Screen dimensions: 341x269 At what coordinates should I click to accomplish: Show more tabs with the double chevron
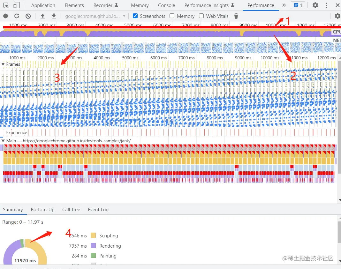pos(284,5)
